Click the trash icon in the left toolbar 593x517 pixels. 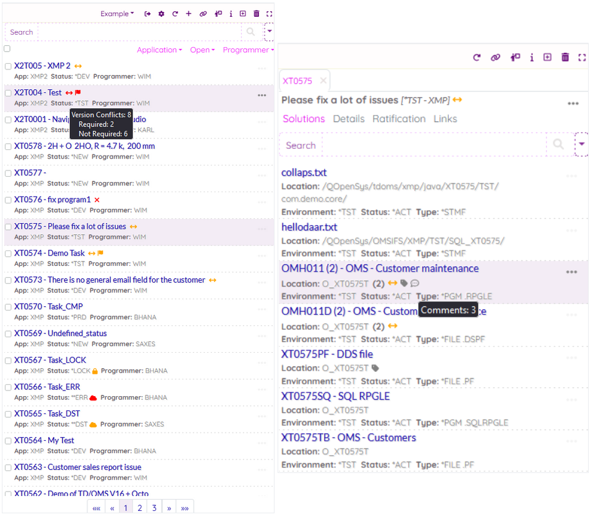(257, 14)
